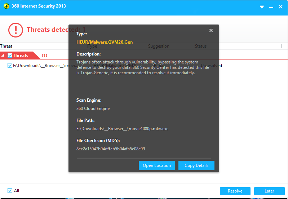Click the Suggestion column header
The height and width of the screenshot is (199, 288).
pyautogui.click(x=159, y=46)
